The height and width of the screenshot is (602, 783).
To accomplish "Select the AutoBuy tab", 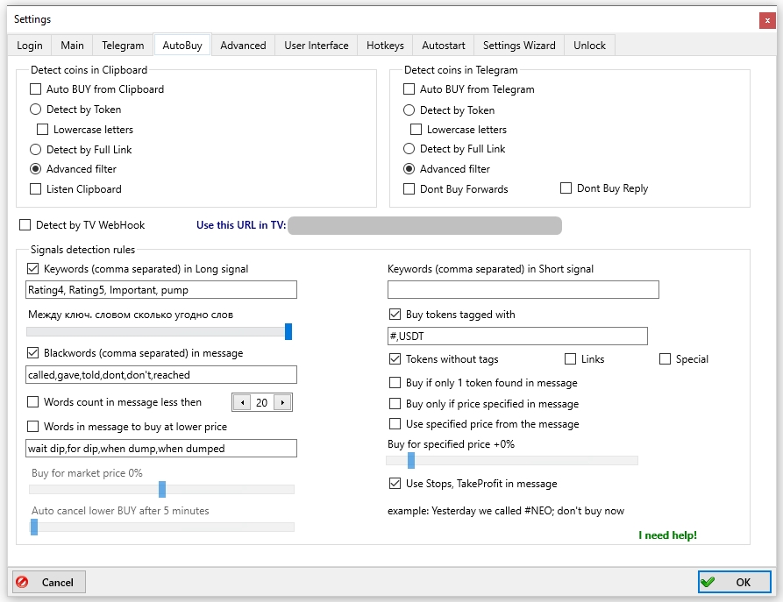I will click(x=182, y=46).
